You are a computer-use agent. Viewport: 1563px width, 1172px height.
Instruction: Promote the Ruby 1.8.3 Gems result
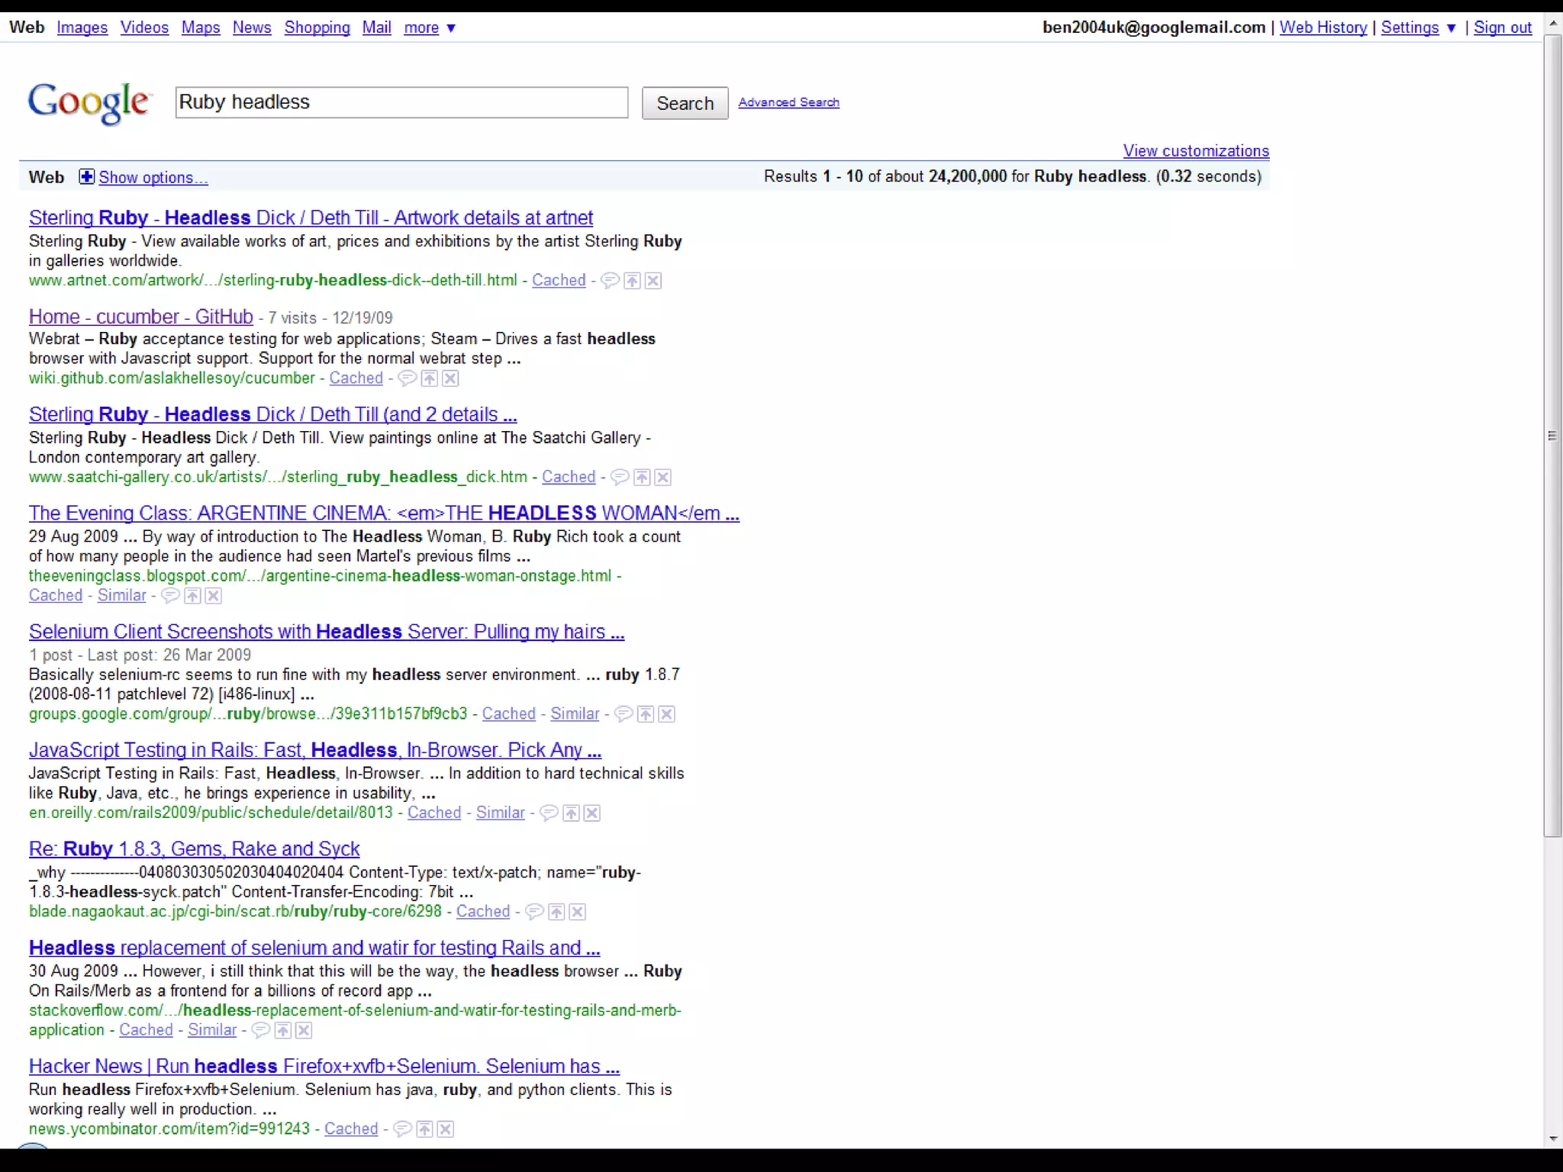pyautogui.click(x=556, y=912)
